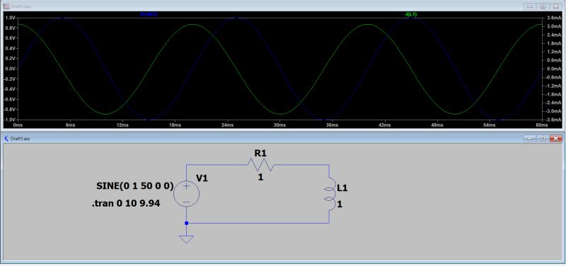
Task: Click the .tran 0 10 9.94 directive
Action: click(126, 204)
